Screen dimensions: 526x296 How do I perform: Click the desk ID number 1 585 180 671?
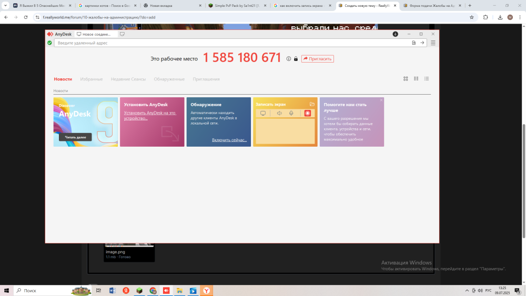point(242,58)
